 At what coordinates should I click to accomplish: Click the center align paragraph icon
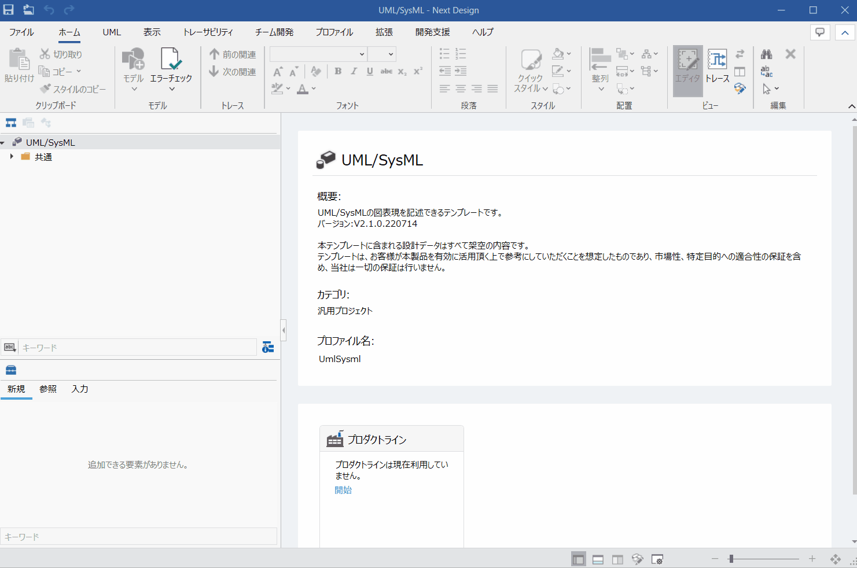point(461,88)
